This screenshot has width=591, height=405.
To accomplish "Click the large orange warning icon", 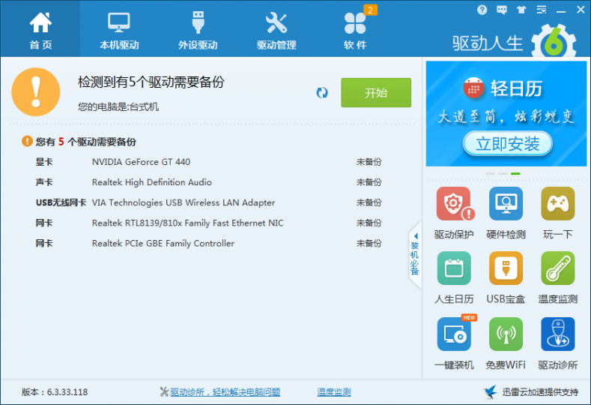I will click(36, 91).
